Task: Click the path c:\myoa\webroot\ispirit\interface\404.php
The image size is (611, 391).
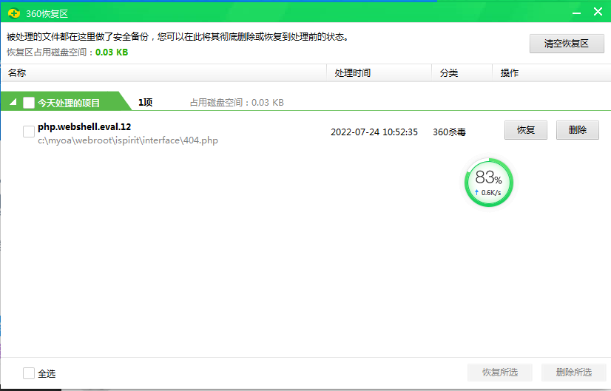Action: (x=128, y=140)
